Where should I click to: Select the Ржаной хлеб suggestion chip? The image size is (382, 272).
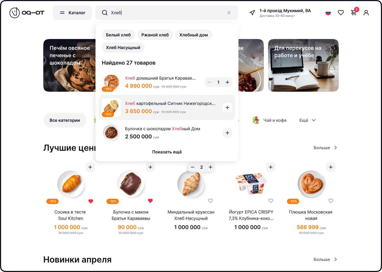click(x=155, y=35)
